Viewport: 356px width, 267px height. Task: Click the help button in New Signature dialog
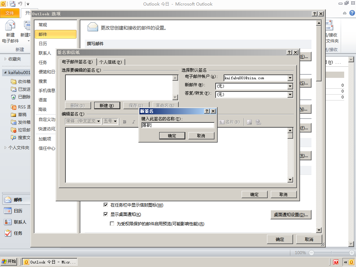point(207,111)
